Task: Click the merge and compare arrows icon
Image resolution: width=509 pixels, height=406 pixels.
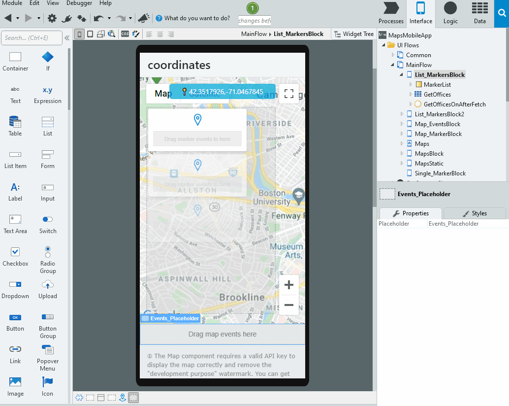Action: pyautogui.click(x=82, y=18)
